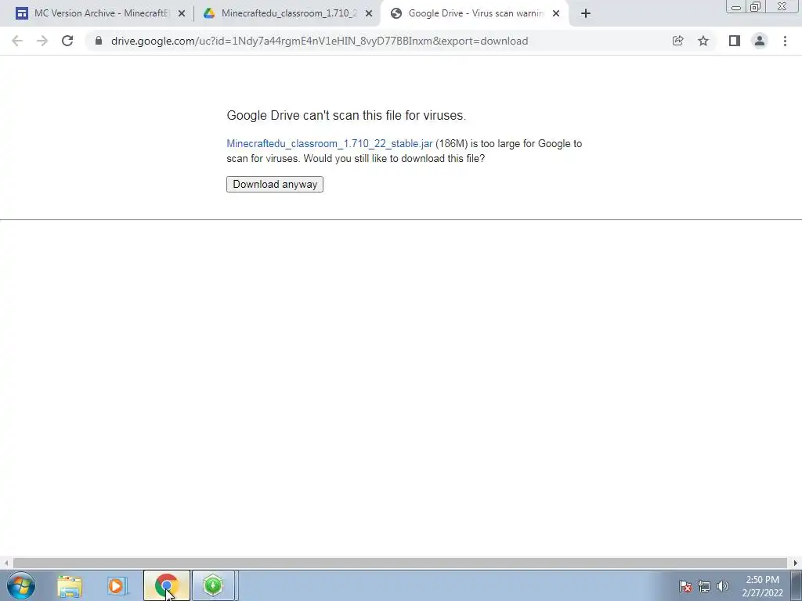Open the Action Center flag icon
802x601 pixels.
click(x=685, y=587)
